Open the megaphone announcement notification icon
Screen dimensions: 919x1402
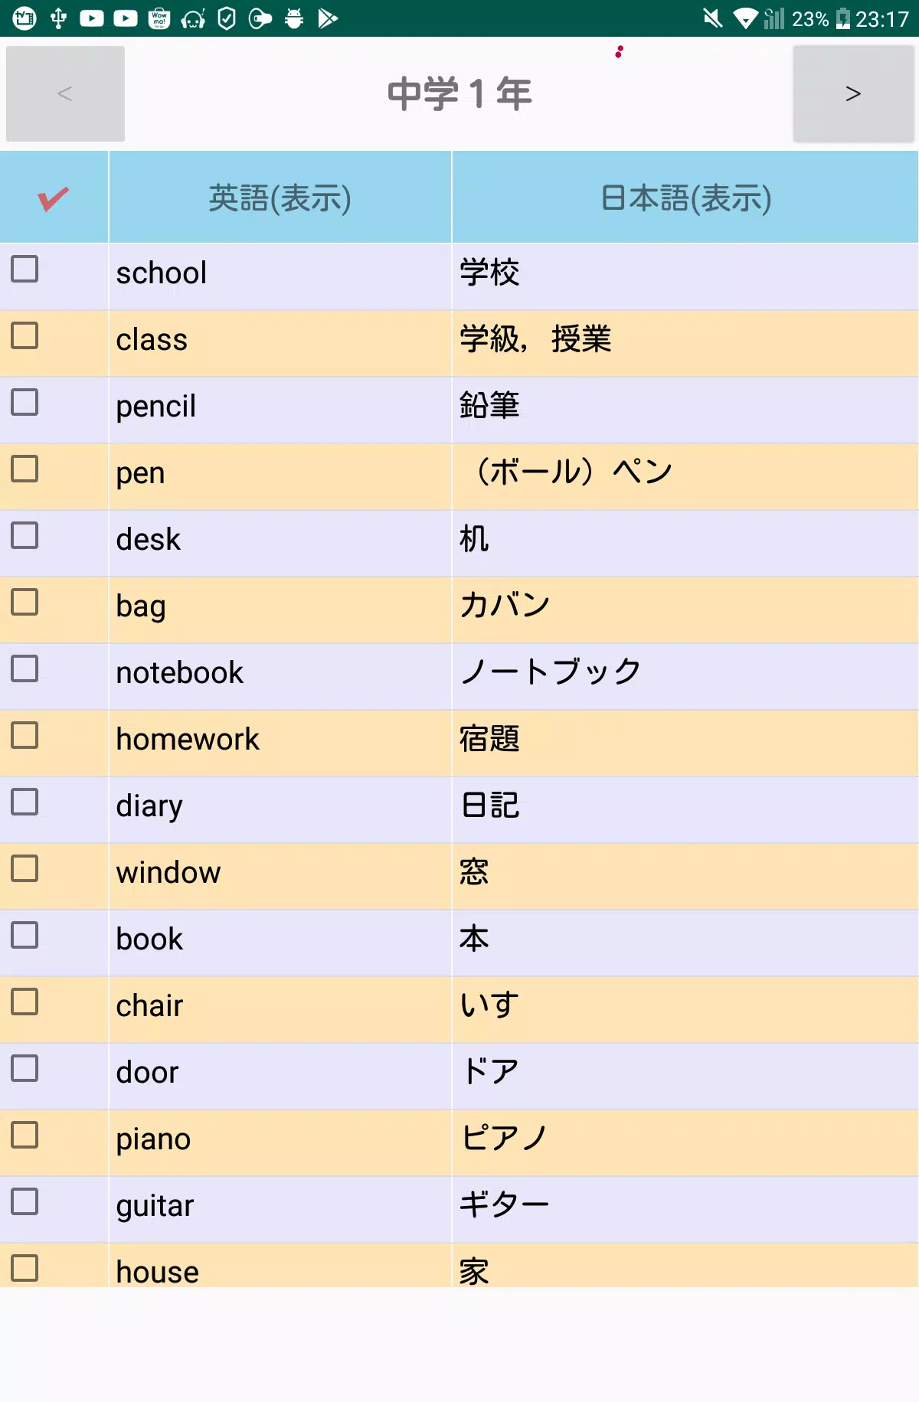[x=260, y=18]
